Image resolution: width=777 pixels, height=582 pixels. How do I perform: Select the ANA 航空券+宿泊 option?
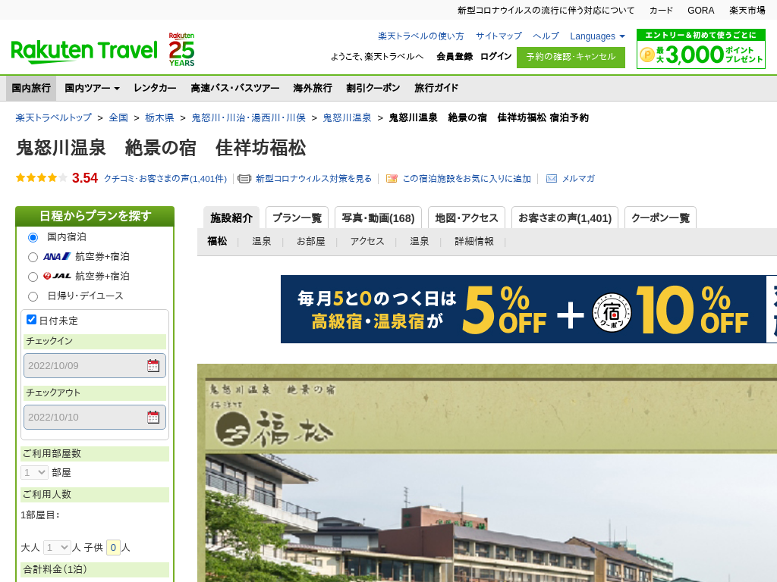coord(33,258)
